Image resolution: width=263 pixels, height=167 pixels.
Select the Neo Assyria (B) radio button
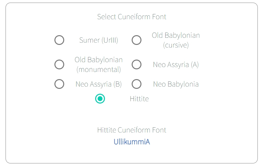click(x=59, y=84)
